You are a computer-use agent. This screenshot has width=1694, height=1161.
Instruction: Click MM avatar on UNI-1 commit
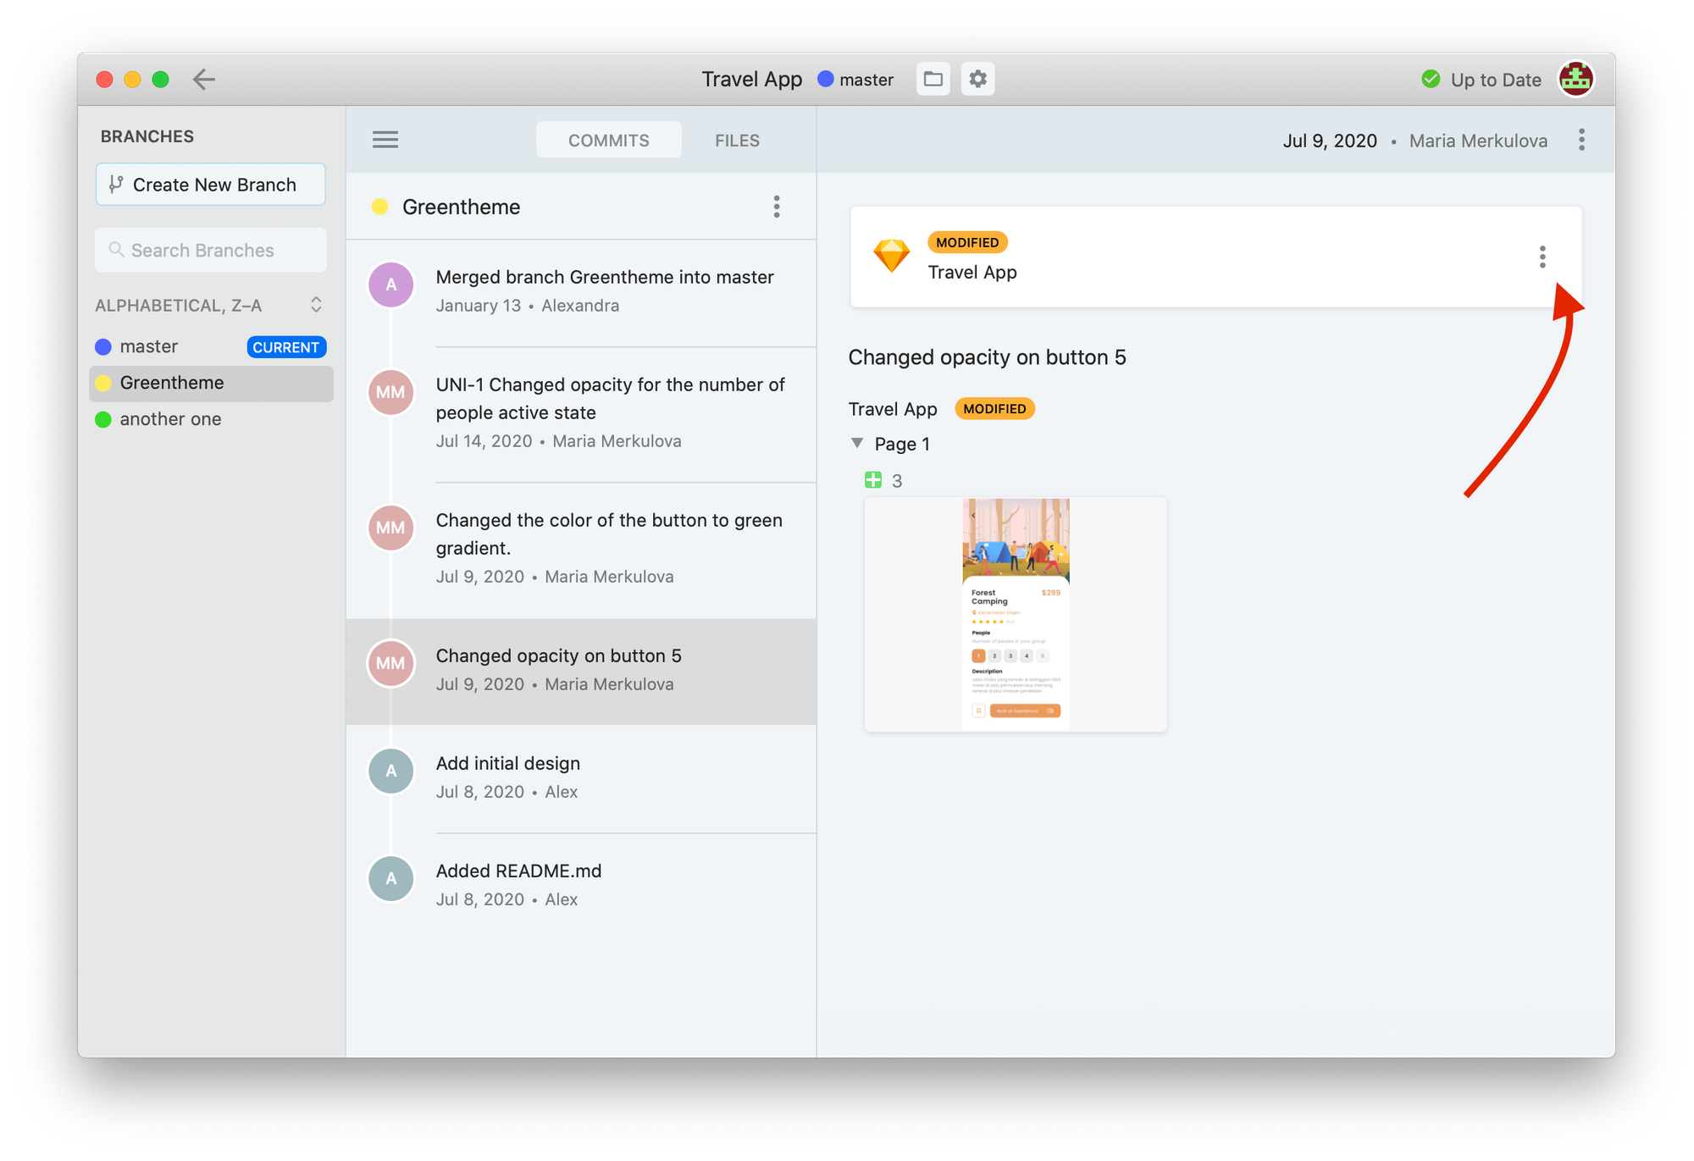click(x=390, y=392)
